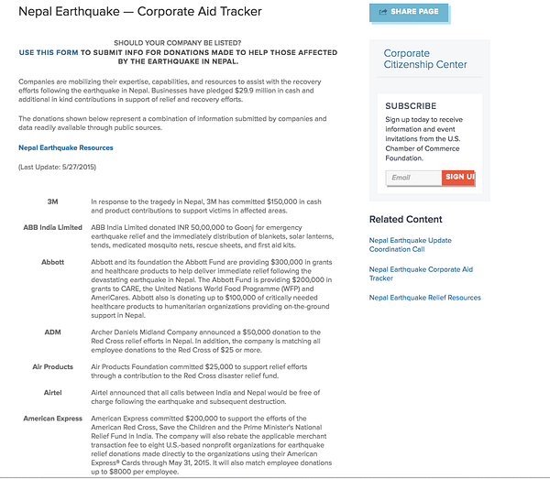550x479 pixels.
Task: Open Nepal Earthquake Corporate Aid Tracker link
Action: pos(421,274)
